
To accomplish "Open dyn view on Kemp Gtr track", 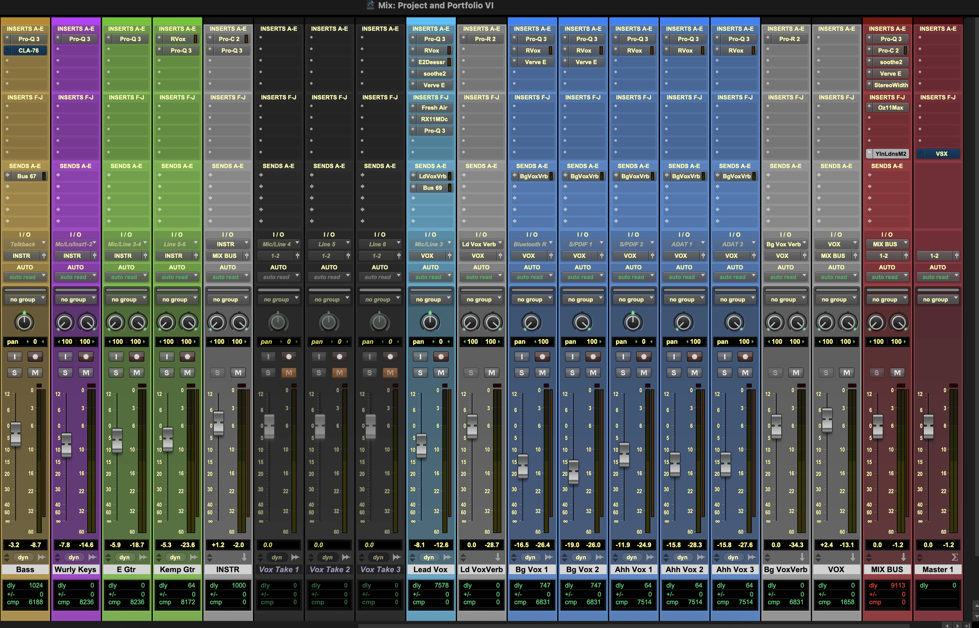I will (175, 557).
